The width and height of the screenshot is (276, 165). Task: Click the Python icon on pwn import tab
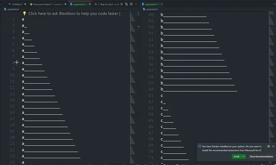[31, 4]
